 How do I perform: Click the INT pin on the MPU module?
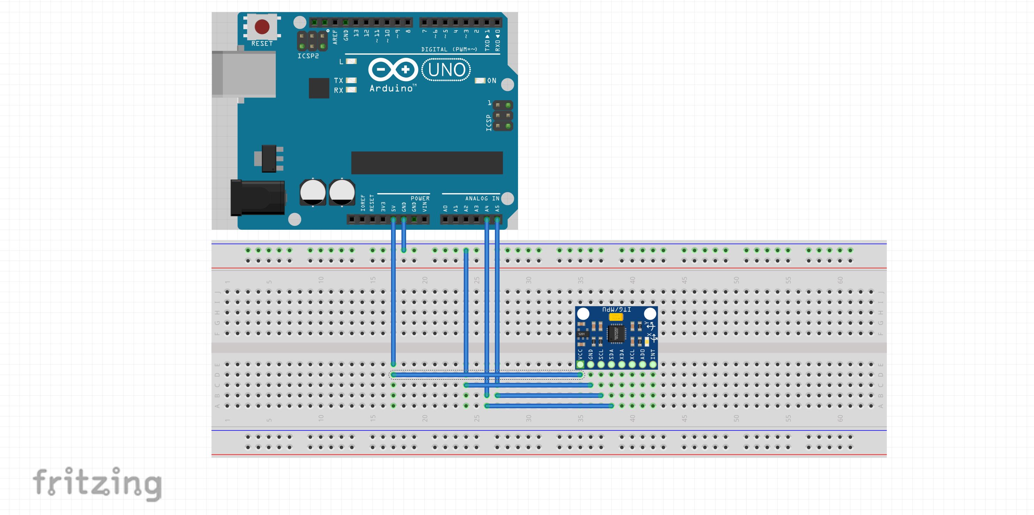pyautogui.click(x=653, y=364)
